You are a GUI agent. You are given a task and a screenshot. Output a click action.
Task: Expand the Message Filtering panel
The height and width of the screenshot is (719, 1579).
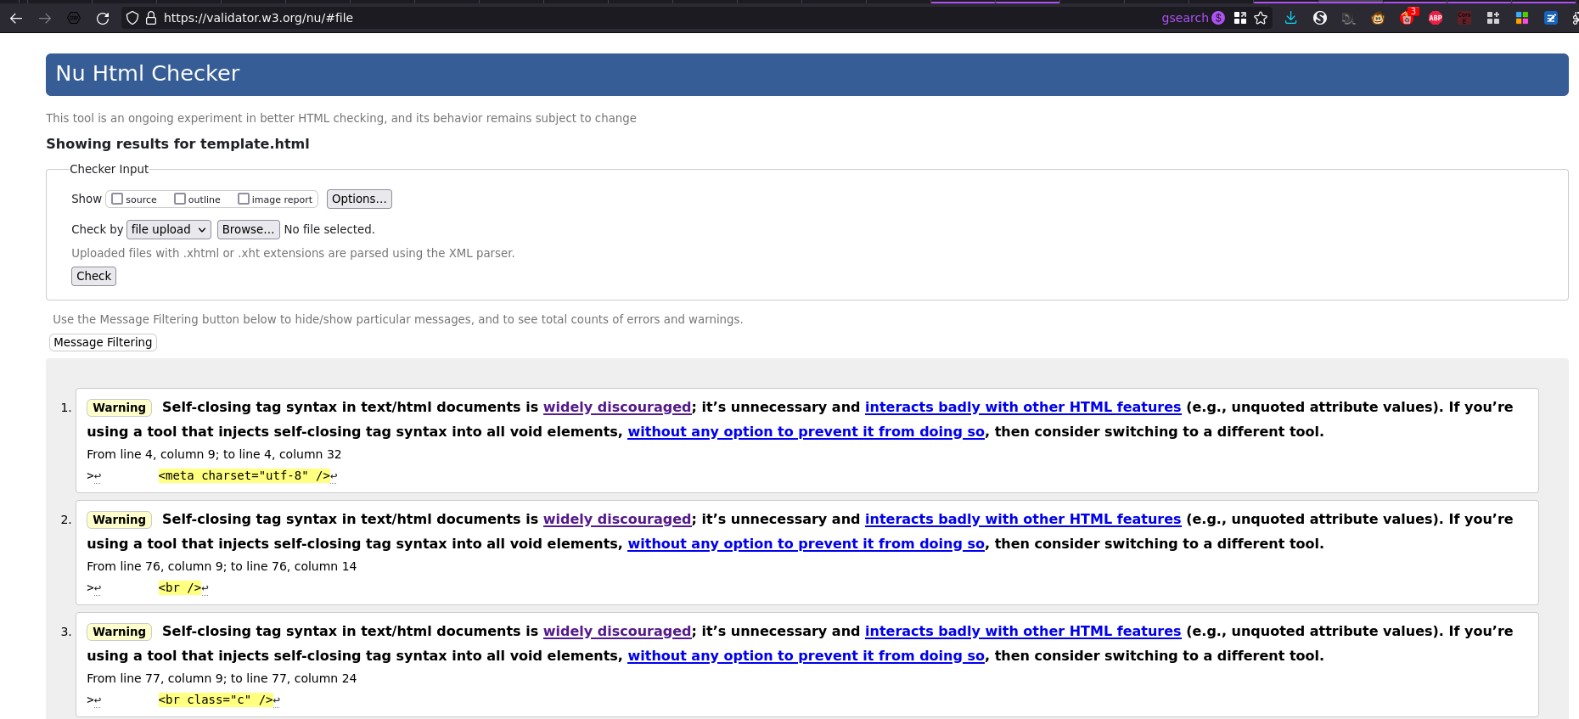[x=103, y=342]
